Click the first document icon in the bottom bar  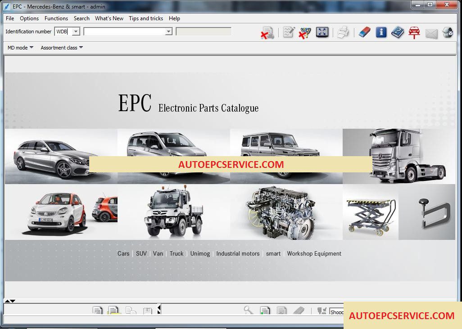point(97,310)
